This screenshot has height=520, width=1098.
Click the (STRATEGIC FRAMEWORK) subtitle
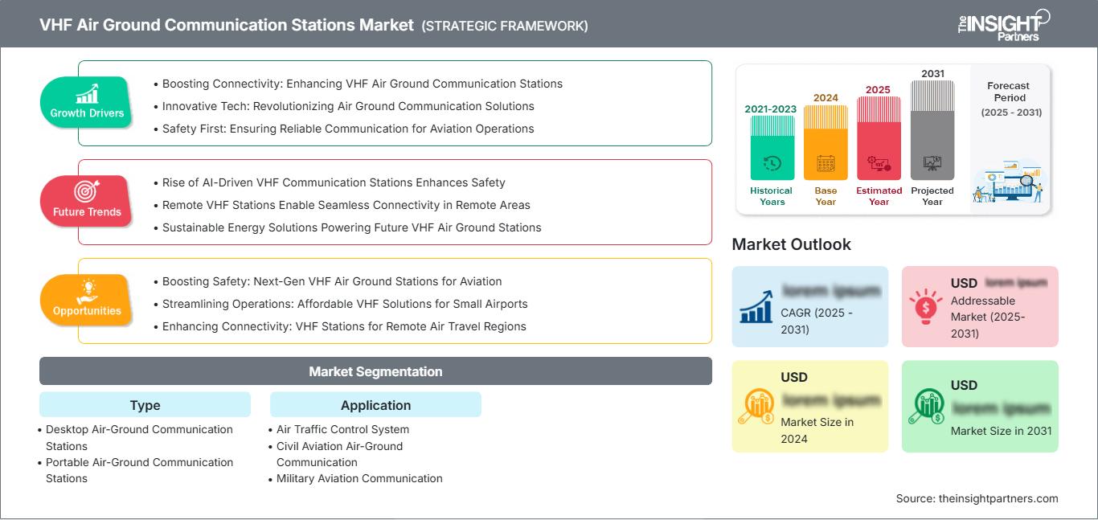click(x=505, y=26)
